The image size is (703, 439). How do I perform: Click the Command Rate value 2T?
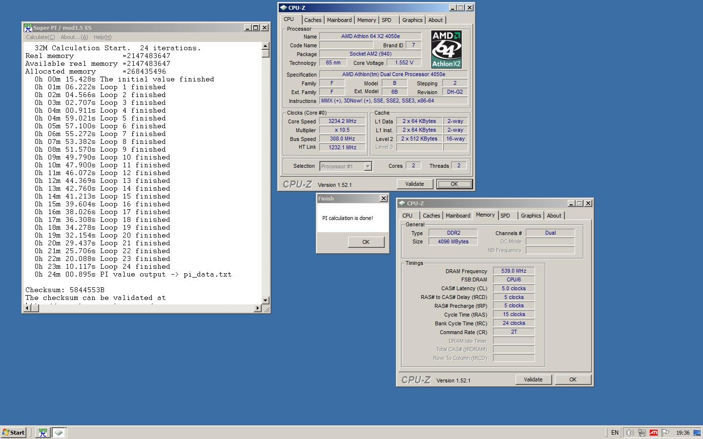[514, 332]
